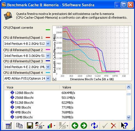
Task: Click the bar chart icon
Action: (50, 126)
